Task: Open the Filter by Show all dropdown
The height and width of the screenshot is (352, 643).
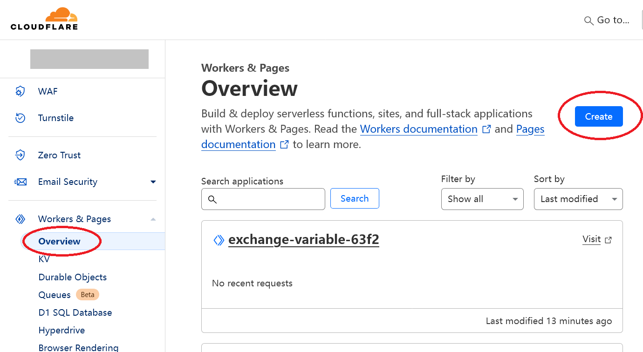Action: [x=482, y=199]
